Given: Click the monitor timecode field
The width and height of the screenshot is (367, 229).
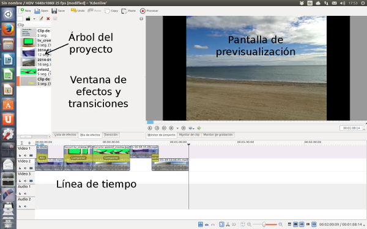Looking at the screenshot, I should (351, 128).
